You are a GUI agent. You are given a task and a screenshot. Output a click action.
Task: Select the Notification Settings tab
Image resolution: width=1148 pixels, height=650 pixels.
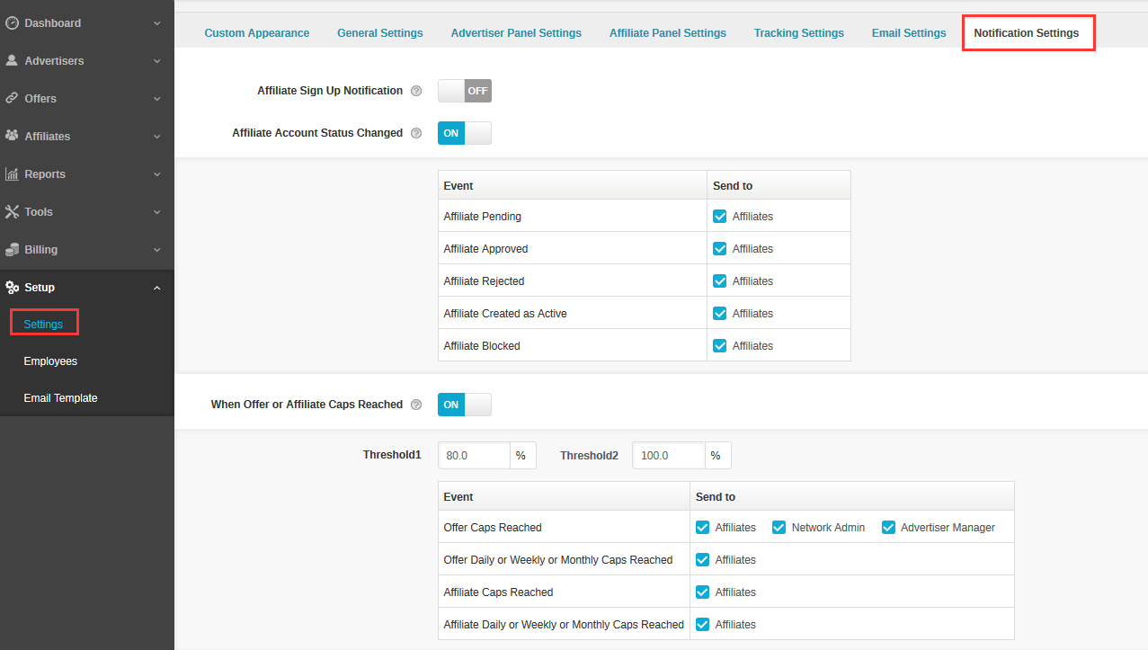point(1027,33)
